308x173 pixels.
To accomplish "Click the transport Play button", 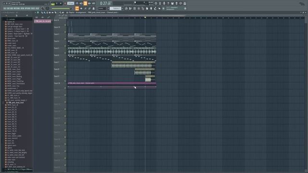I will [x=57, y=3].
